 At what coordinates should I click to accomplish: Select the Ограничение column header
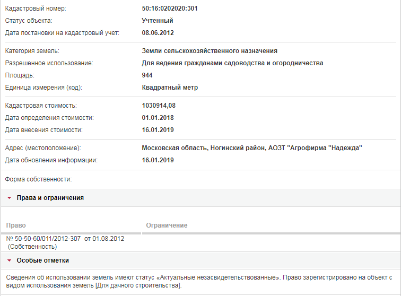tap(167, 225)
